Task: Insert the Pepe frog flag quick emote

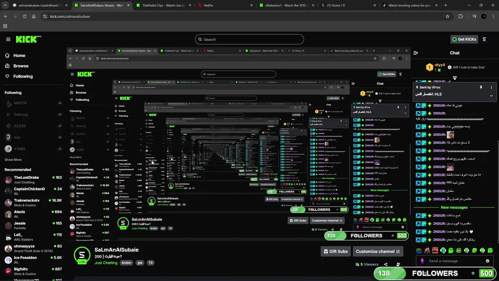Action: (419, 250)
